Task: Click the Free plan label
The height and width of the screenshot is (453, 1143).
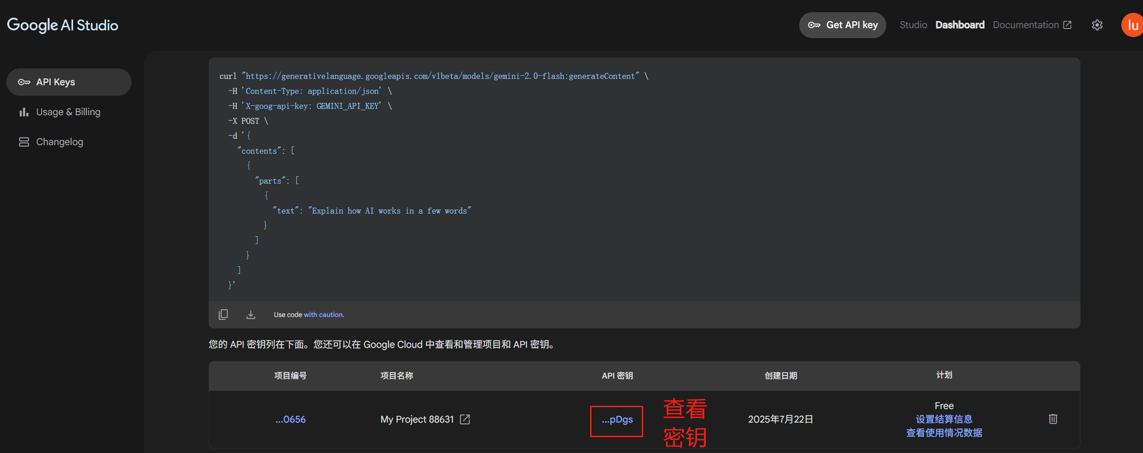Action: [944, 406]
